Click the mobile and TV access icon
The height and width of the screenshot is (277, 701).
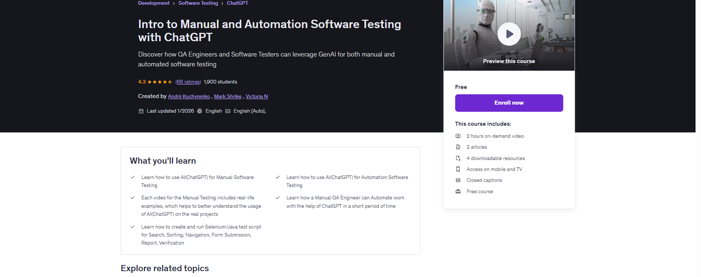tap(458, 169)
